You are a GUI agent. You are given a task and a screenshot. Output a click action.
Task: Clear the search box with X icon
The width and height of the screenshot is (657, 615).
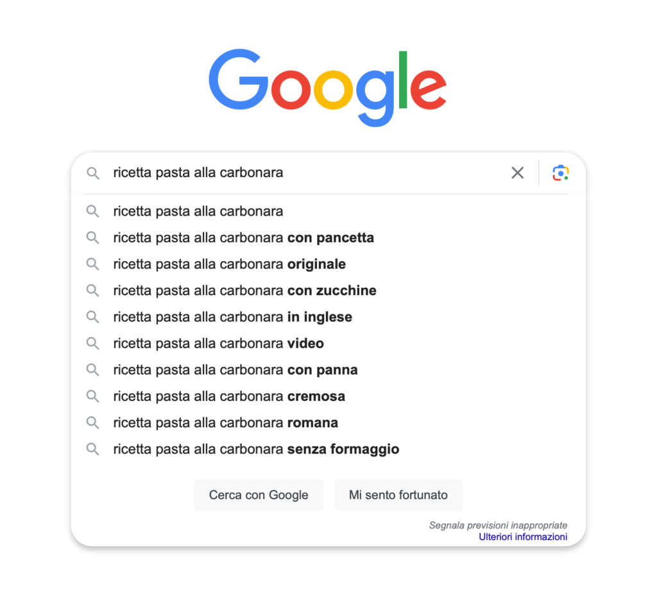[517, 173]
